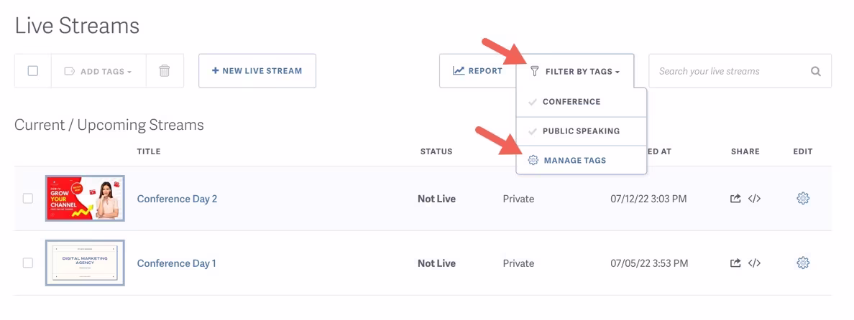
Task: Open the Conference Day 1 title link
Action: point(176,263)
